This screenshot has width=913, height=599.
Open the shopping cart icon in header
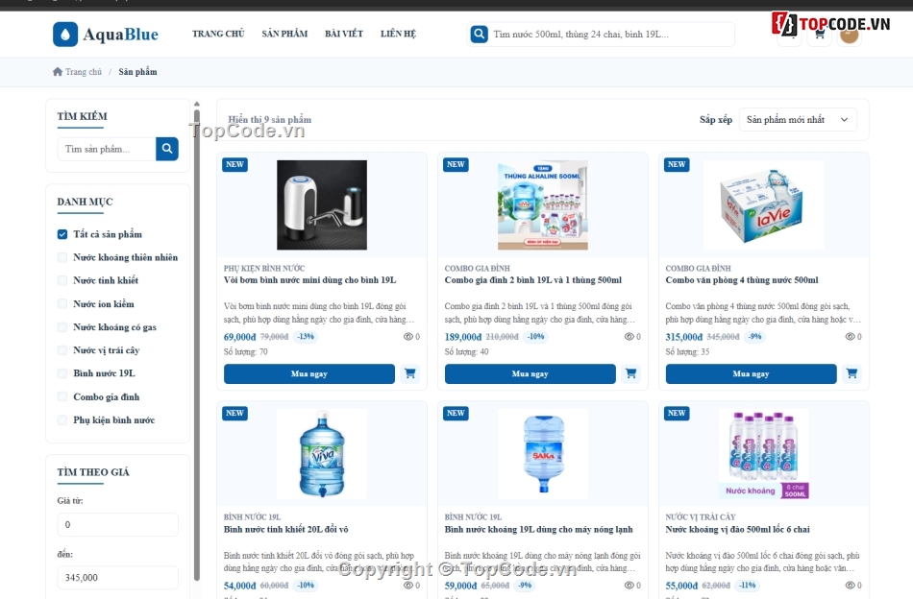(819, 35)
